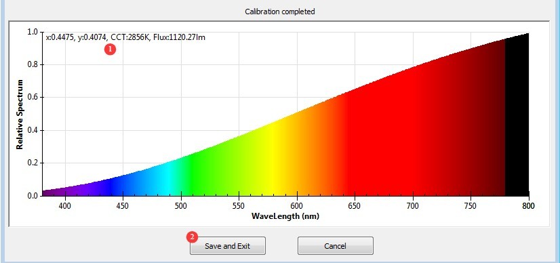
Task: Click the 0.4 relative spectrum tick label
Action: click(x=33, y=130)
